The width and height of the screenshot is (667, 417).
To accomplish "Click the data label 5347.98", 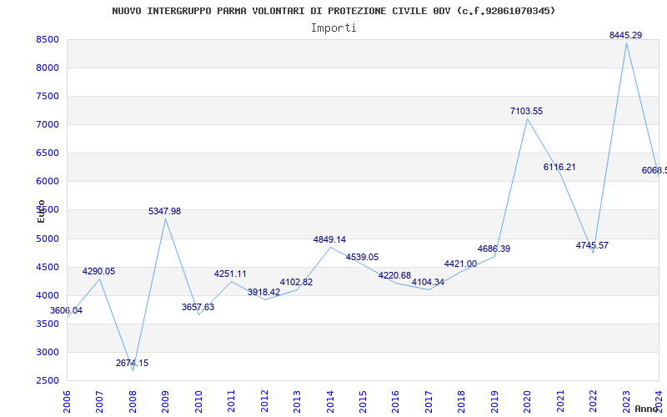I will tap(164, 211).
